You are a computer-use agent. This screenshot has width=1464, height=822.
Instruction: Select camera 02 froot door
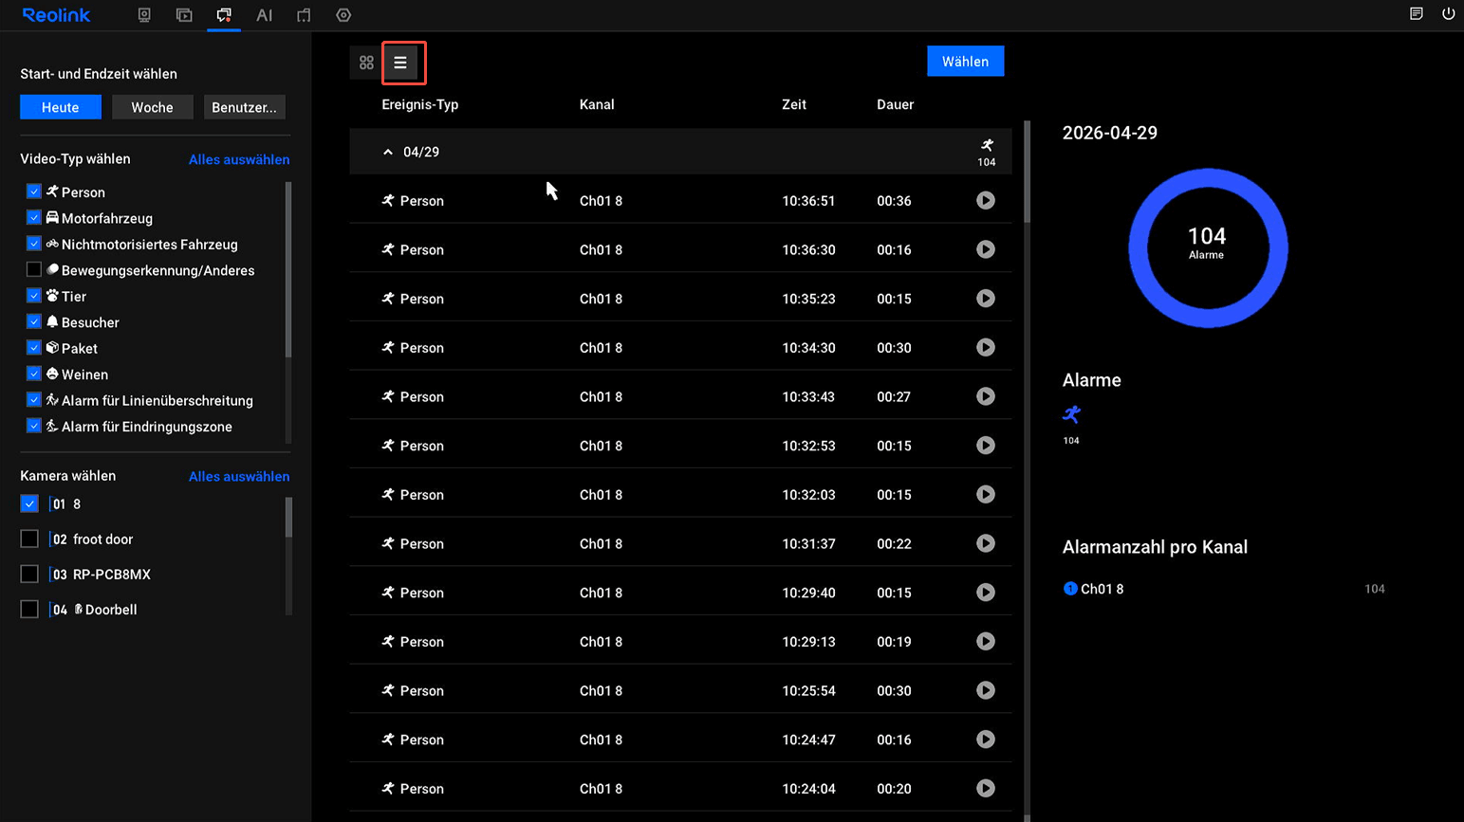click(x=29, y=539)
